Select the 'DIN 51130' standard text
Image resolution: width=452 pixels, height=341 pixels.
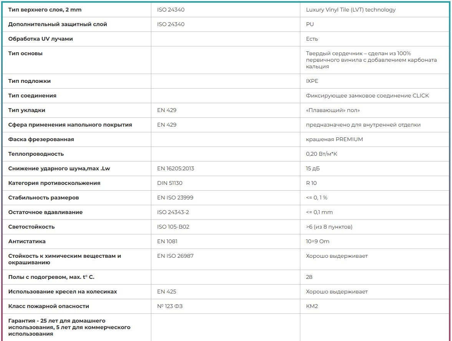pos(169,183)
